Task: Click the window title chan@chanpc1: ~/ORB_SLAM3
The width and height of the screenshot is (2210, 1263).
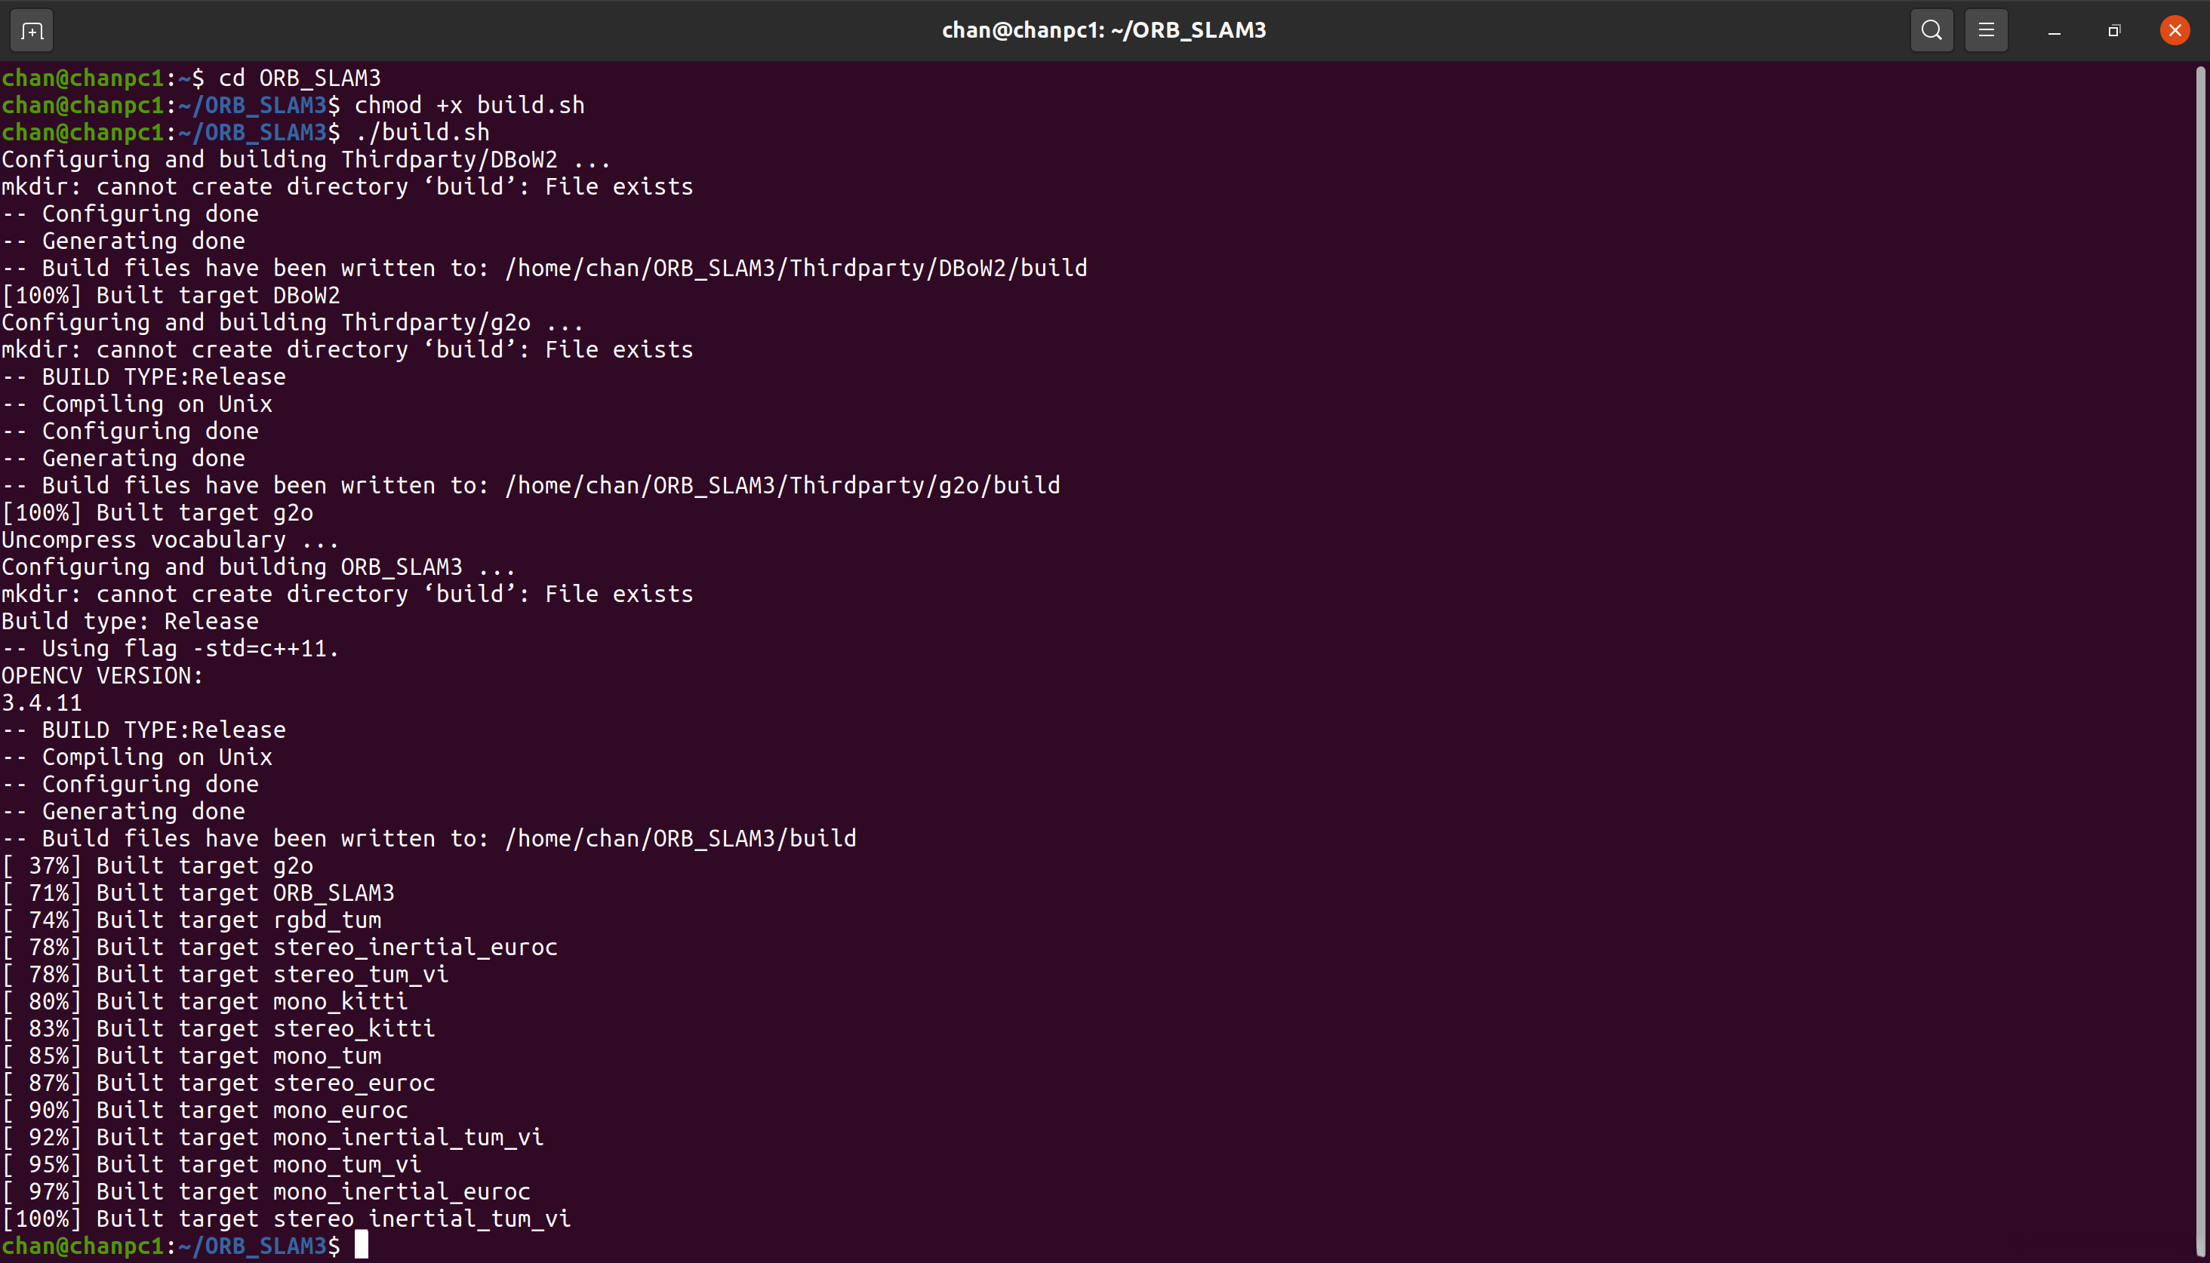Action: click(x=1103, y=31)
